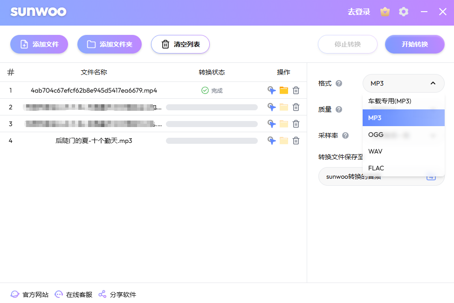The width and height of the screenshot is (454, 303).
Task: Select file row 后陡门的夏-十个勤天.mp3
Action: click(x=94, y=141)
